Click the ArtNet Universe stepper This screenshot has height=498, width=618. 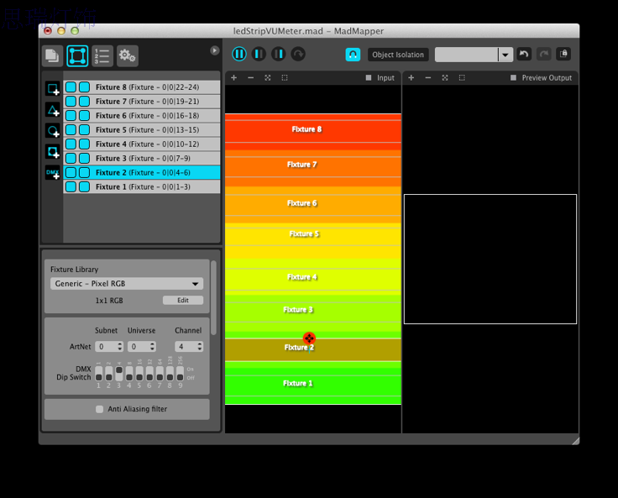[x=152, y=347]
